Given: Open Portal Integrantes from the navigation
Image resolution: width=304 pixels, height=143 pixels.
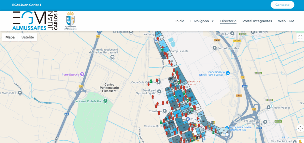Looking at the screenshot, I should [x=257, y=21].
